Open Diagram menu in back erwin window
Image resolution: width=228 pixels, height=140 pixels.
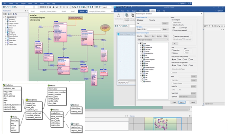point(23,3)
